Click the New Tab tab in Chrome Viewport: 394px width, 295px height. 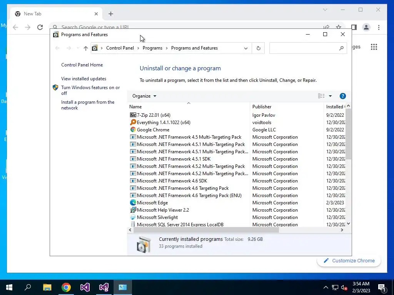[x=56, y=14]
